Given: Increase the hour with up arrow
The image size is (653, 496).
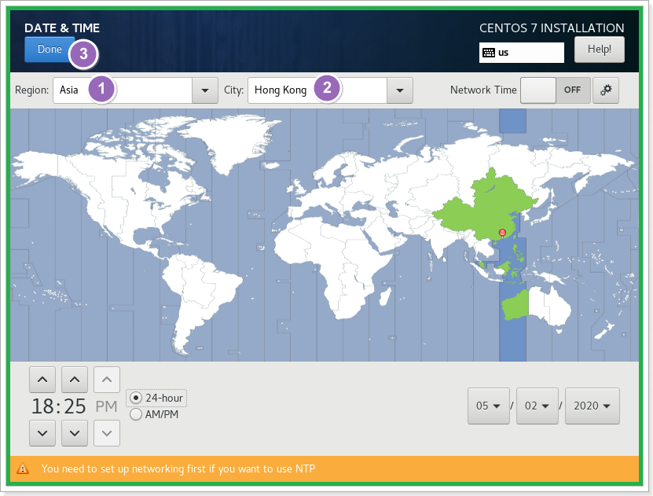Looking at the screenshot, I should point(42,380).
